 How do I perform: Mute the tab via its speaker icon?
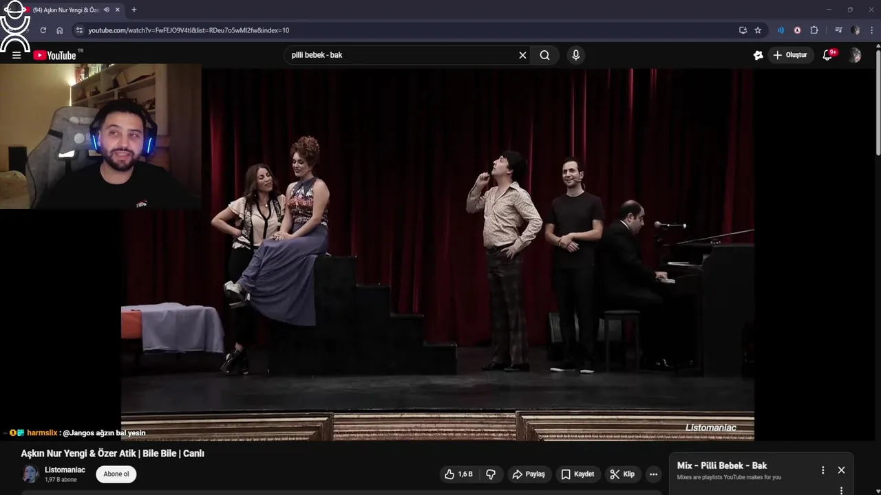[106, 10]
